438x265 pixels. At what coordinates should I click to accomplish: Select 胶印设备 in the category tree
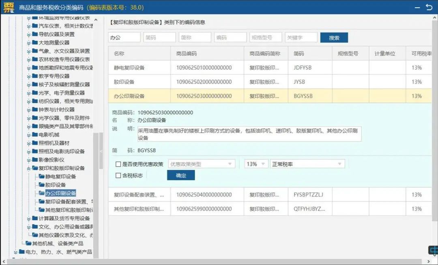coord(55,185)
